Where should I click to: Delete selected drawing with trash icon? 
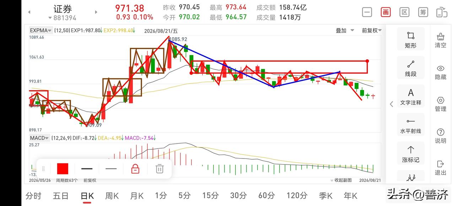[x=160, y=169]
